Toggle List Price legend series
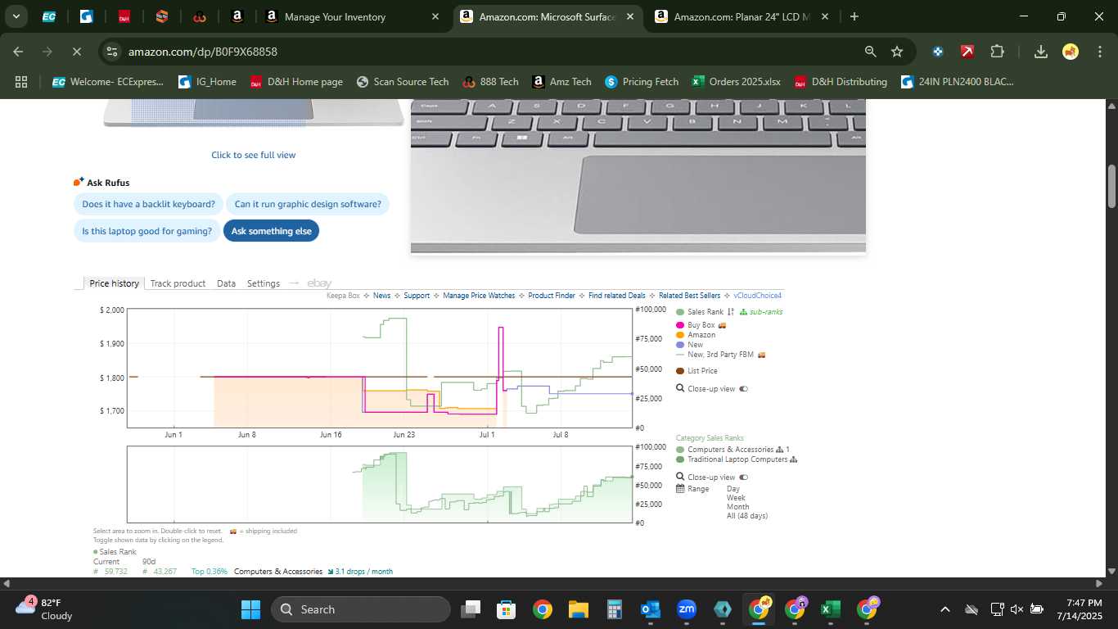The width and height of the screenshot is (1118, 629). click(x=696, y=371)
